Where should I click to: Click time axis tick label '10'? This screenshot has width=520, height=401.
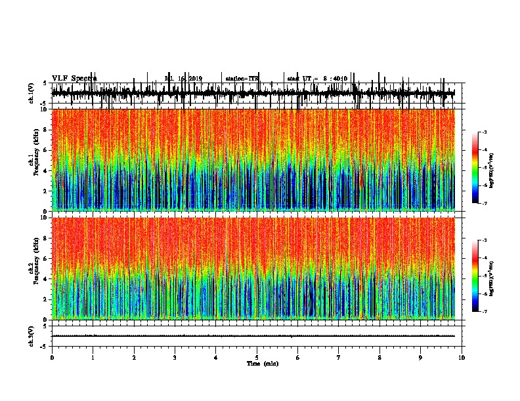(462, 358)
